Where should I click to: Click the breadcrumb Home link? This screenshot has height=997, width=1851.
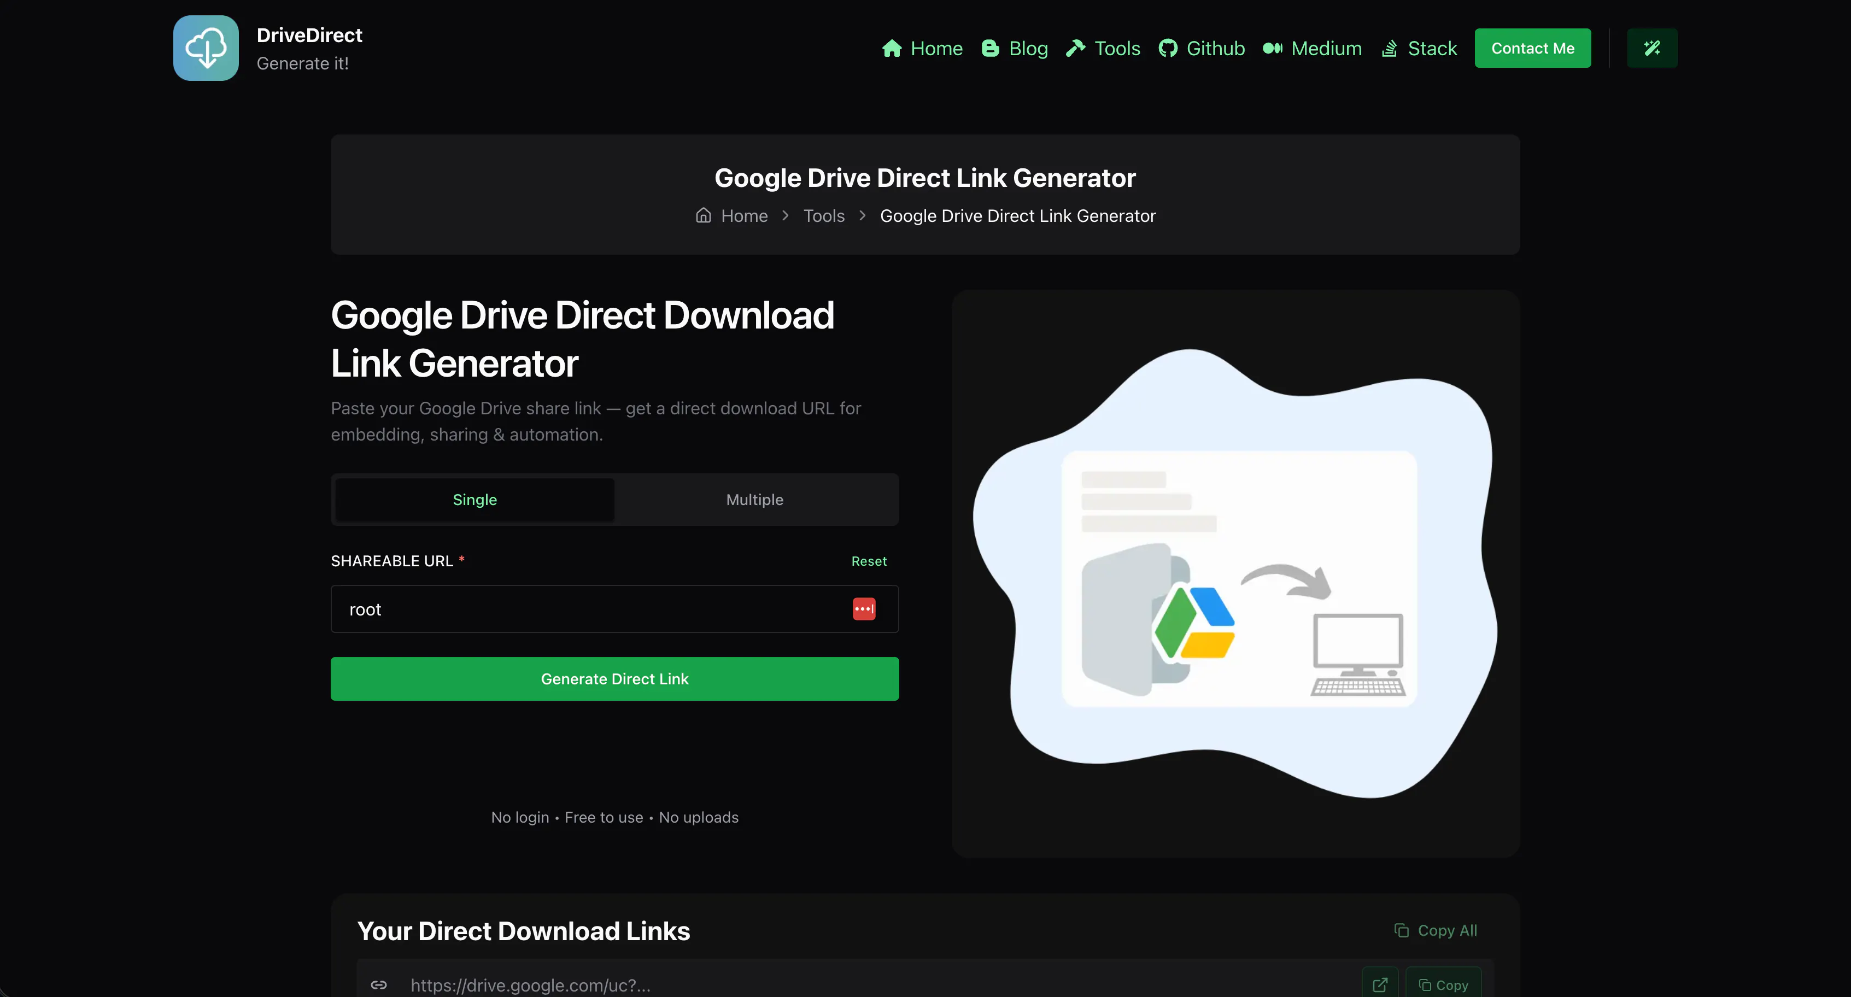click(731, 215)
